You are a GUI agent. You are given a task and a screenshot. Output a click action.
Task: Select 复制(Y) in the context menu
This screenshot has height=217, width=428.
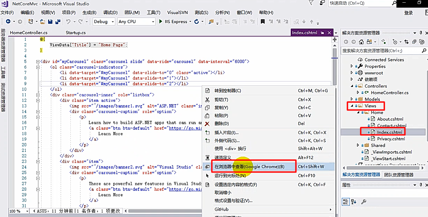[x=269, y=108]
